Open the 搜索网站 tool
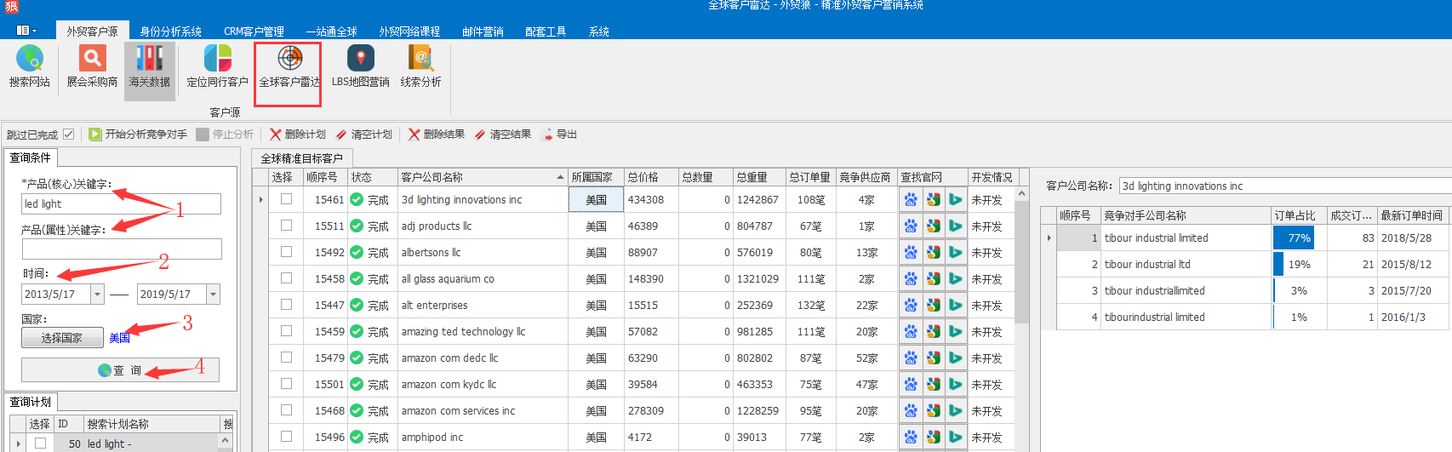Image resolution: width=1452 pixels, height=452 pixels. pyautogui.click(x=30, y=68)
